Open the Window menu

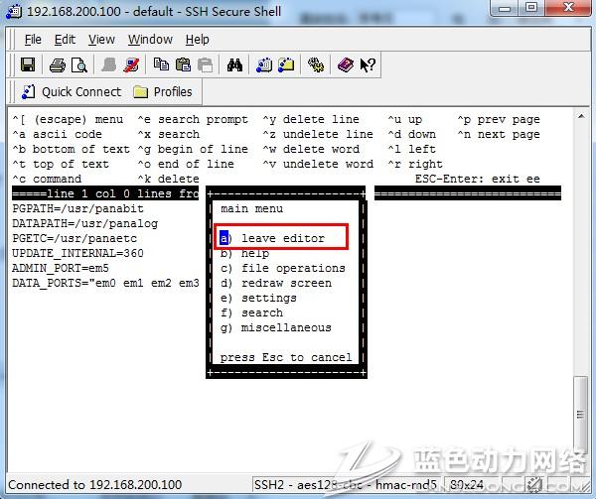(x=150, y=40)
